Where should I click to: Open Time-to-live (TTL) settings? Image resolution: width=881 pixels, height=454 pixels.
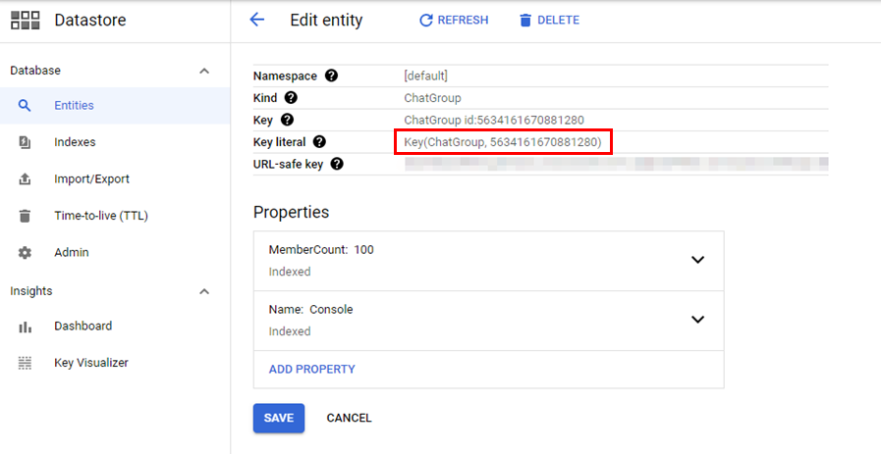(100, 216)
